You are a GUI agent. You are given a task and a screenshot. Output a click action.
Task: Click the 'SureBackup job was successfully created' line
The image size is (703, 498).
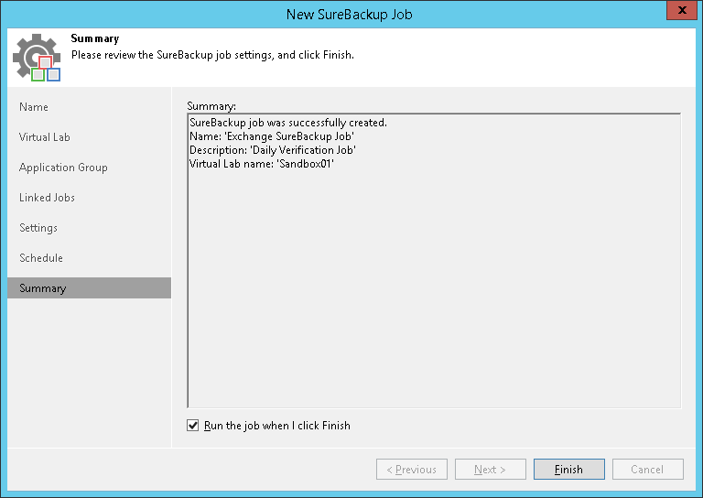[x=287, y=123]
